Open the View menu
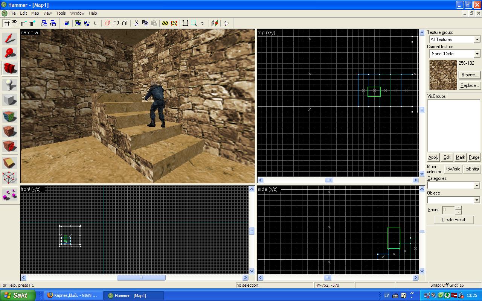The width and height of the screenshot is (482, 301). point(47,13)
